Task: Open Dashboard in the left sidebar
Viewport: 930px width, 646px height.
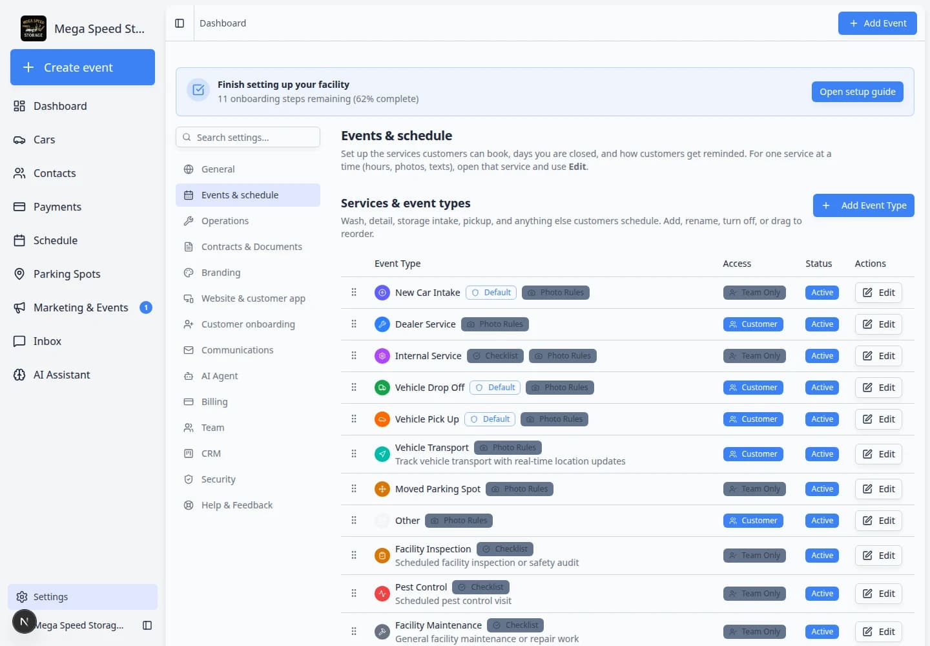Action: 83,106
